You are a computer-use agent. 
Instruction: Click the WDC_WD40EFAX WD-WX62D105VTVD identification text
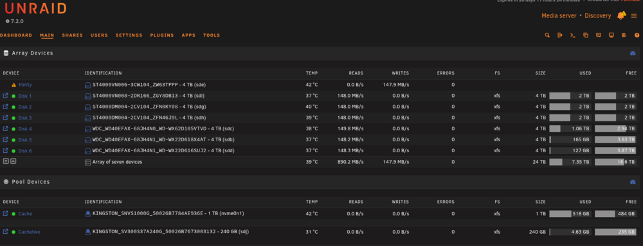click(163, 128)
